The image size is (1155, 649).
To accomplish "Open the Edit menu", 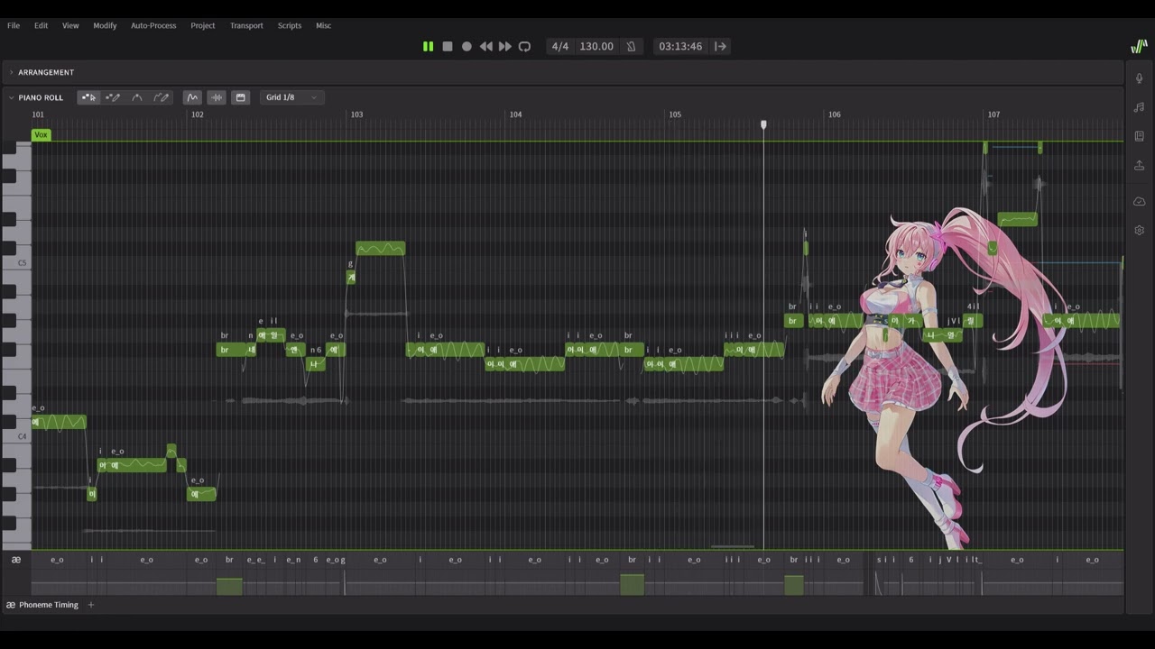I will pyautogui.click(x=41, y=25).
